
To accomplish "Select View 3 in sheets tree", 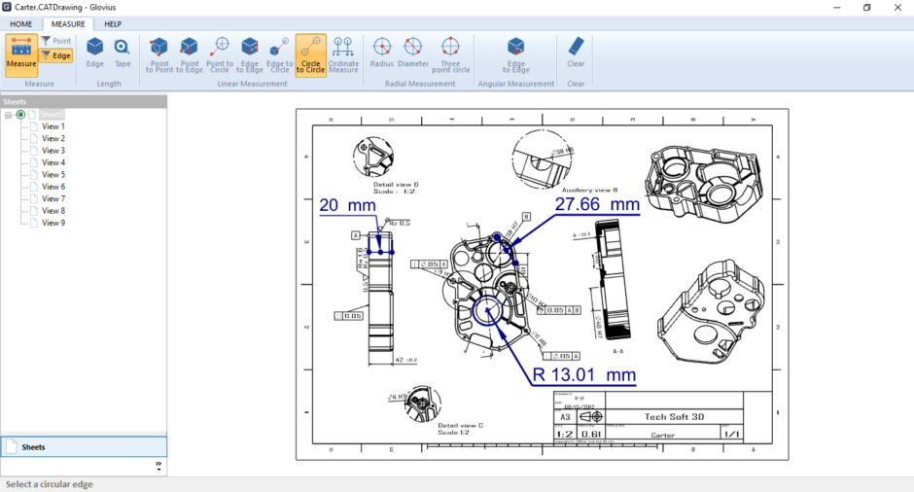I will click(x=53, y=151).
